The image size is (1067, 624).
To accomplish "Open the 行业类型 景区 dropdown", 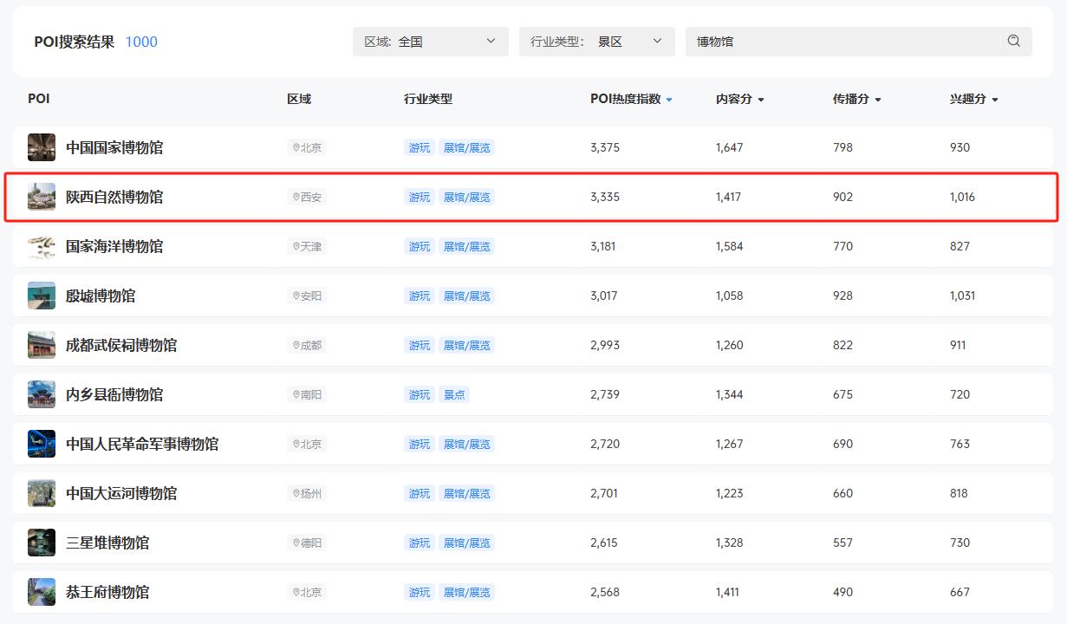I will click(597, 42).
